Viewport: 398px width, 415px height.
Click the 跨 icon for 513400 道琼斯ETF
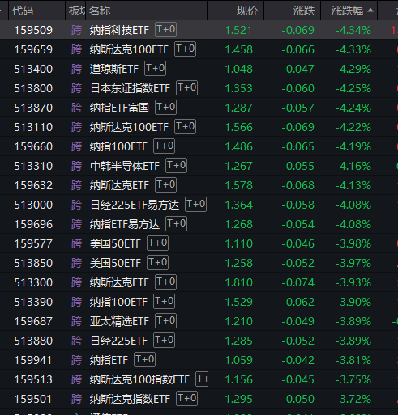point(76,69)
